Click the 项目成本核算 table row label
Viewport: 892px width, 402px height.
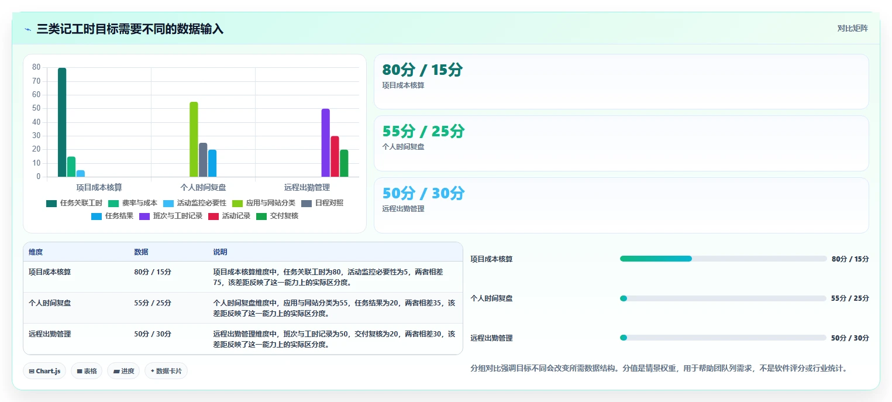50,272
